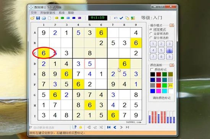Enable the 颜色标记 checkbox
The height and width of the screenshot is (139, 210).
click(x=152, y=69)
